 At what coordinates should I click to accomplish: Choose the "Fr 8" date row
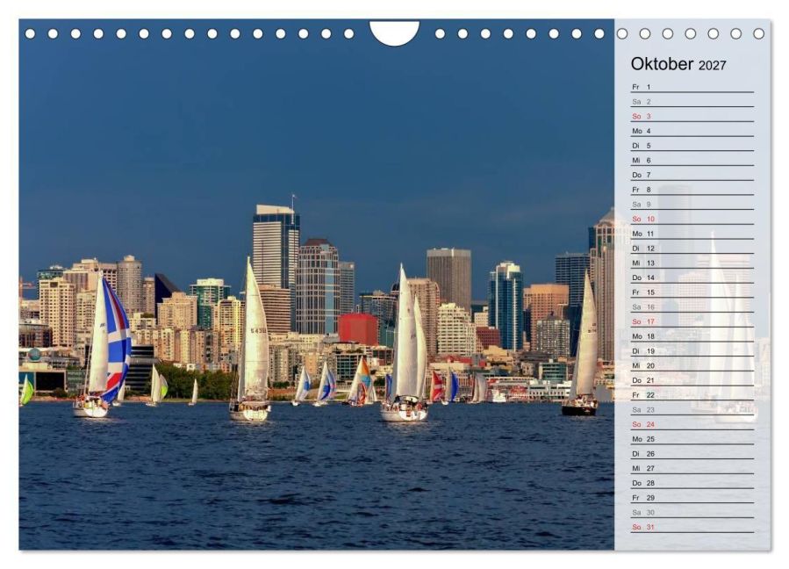692,190
